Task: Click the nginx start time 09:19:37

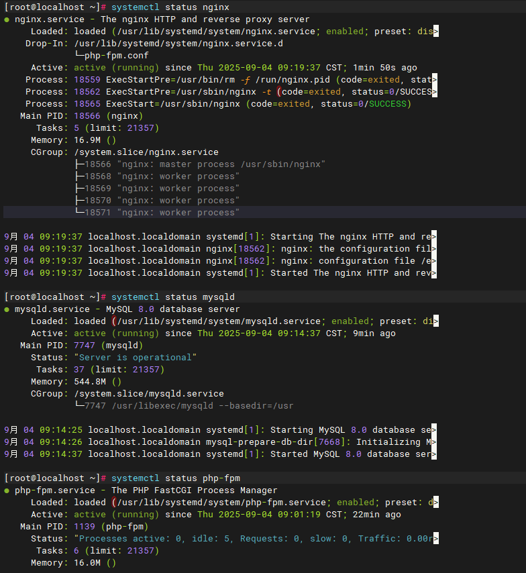Action: point(299,68)
